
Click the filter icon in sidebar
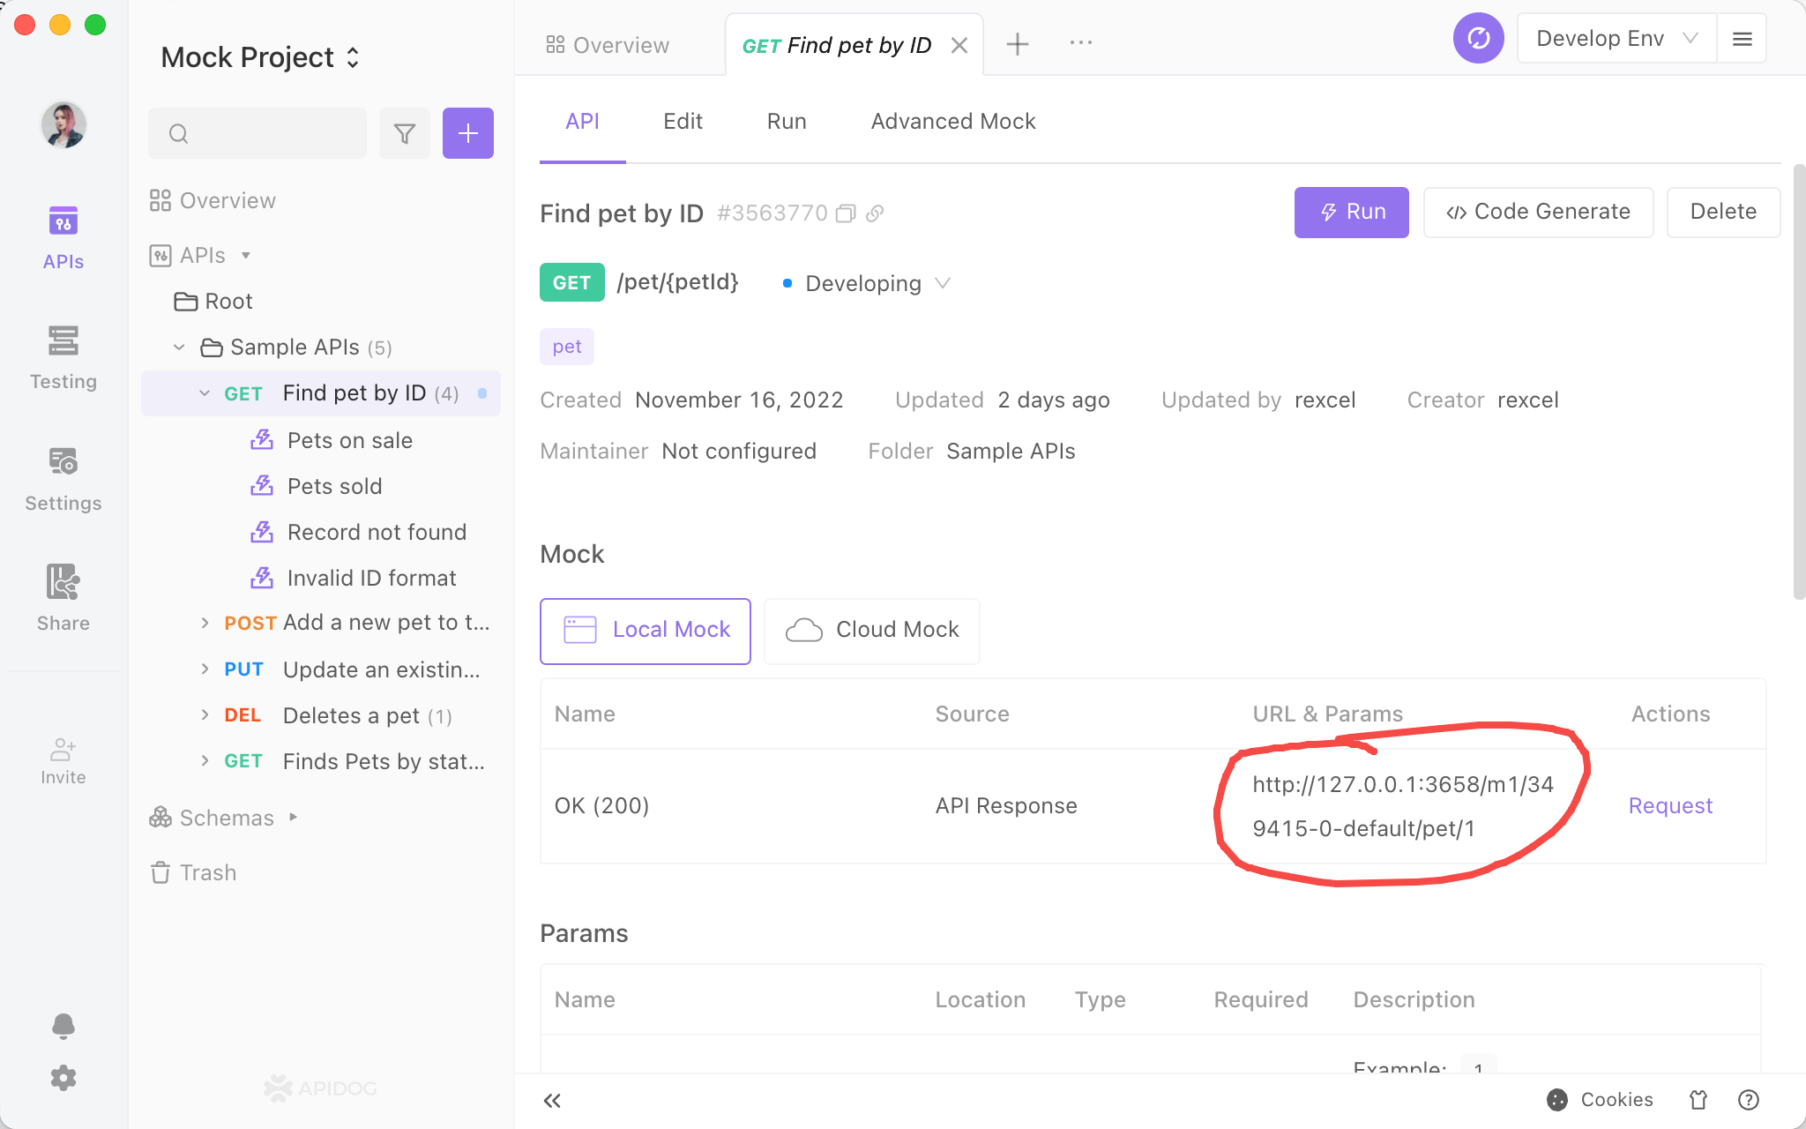[x=405, y=132]
